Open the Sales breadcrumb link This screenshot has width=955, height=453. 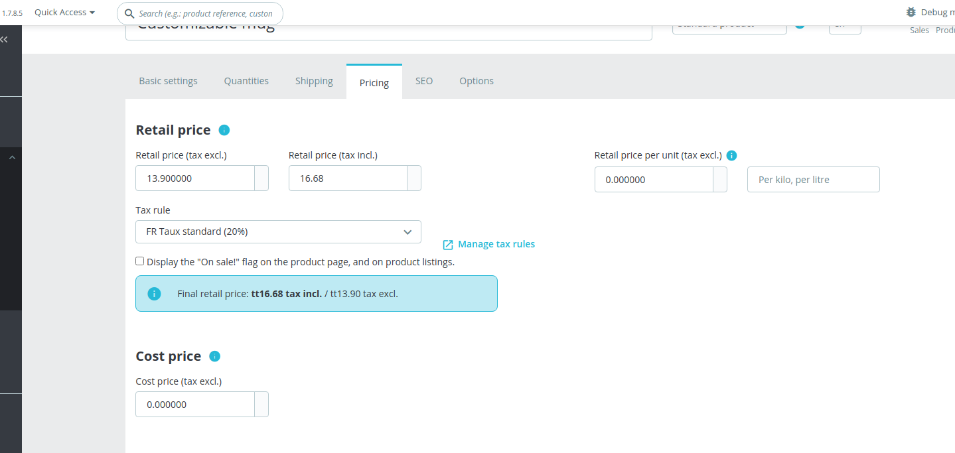pos(919,30)
